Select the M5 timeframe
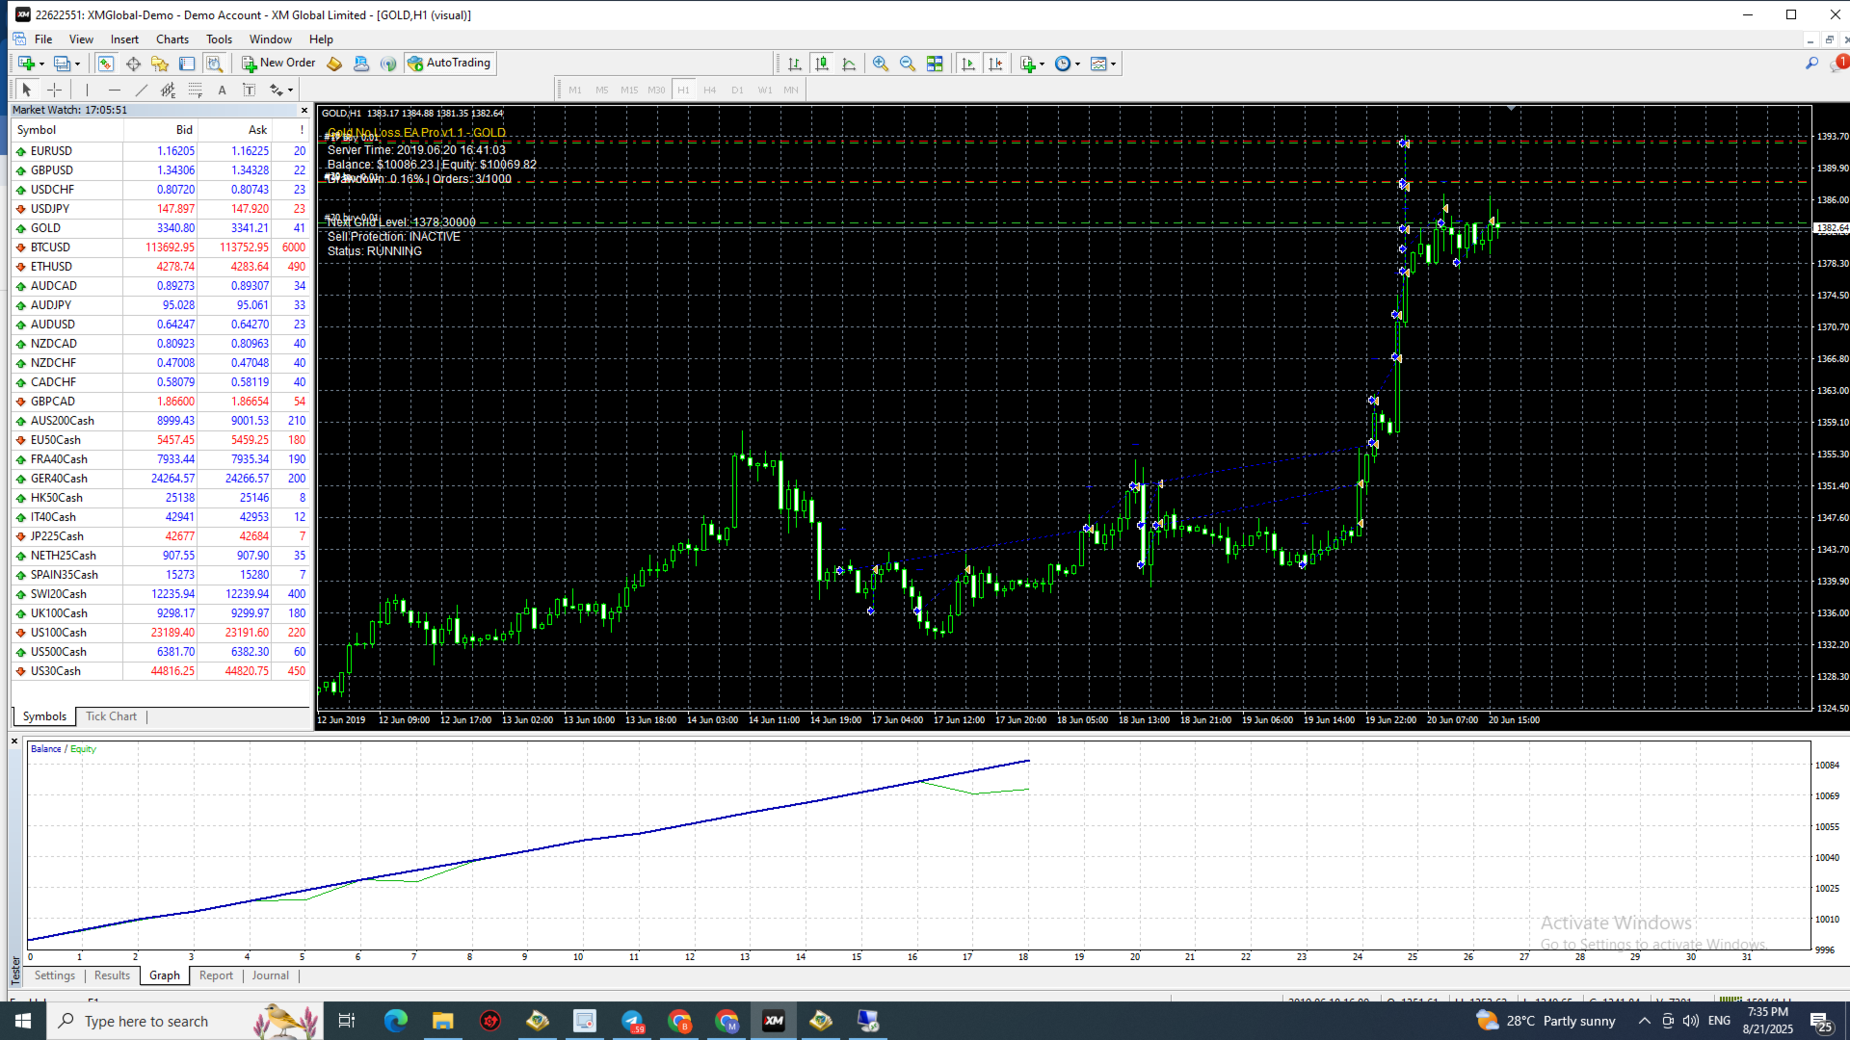Screen dimensions: 1850x1040 click(x=602, y=90)
